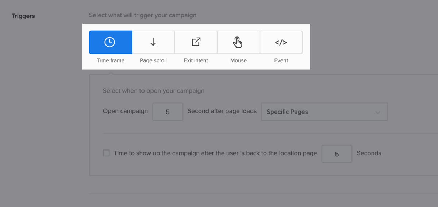Click the Triggers section heading

pos(23,16)
